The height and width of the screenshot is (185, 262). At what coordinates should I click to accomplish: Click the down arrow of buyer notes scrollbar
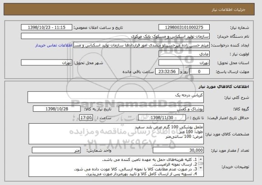[201, 168]
